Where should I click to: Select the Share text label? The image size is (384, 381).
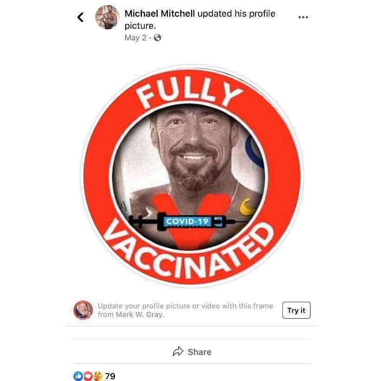pos(199,352)
